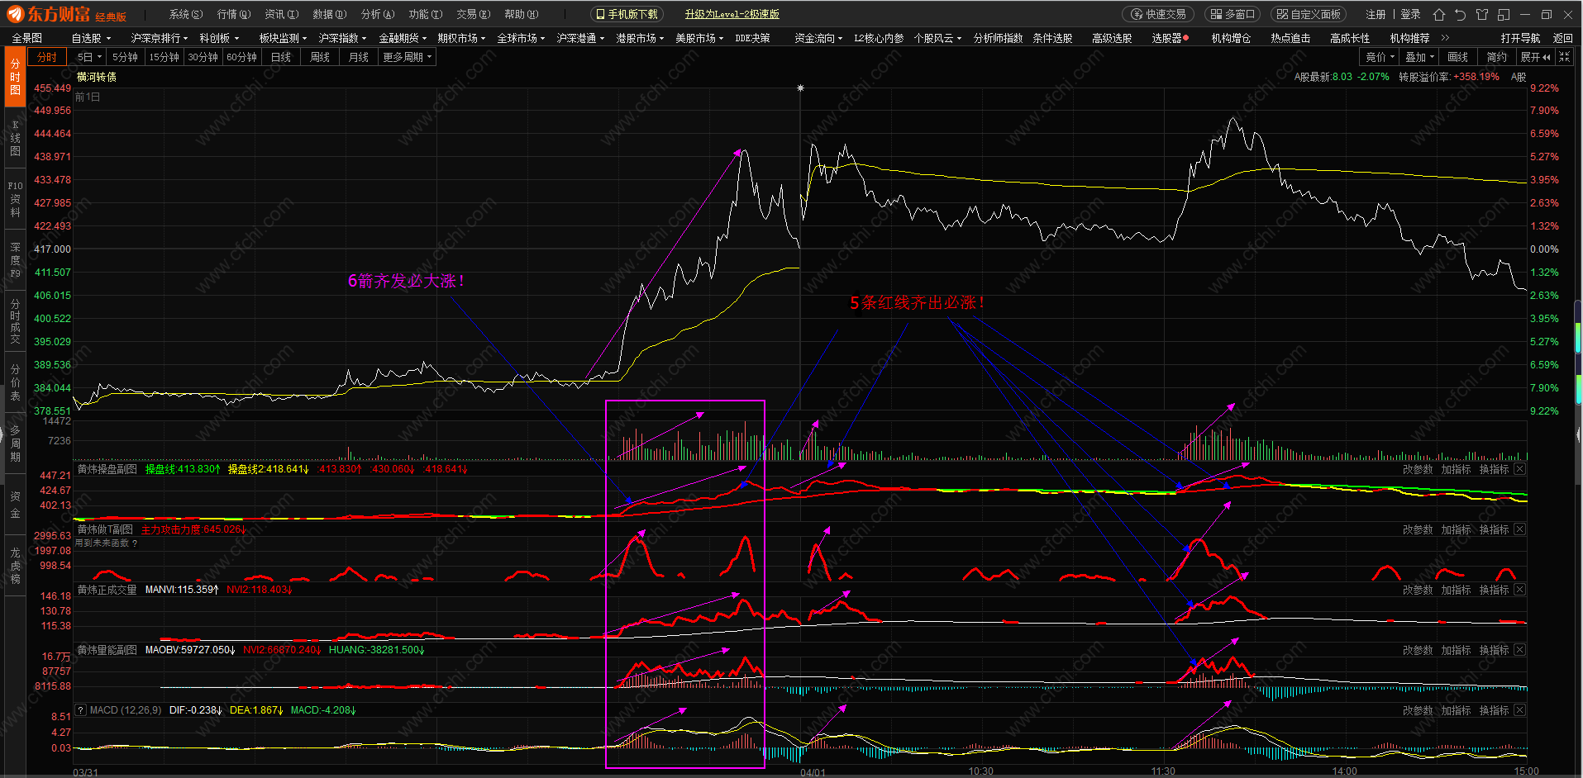
Task: Switch to 周线 weekly chart
Action: pyautogui.click(x=320, y=57)
